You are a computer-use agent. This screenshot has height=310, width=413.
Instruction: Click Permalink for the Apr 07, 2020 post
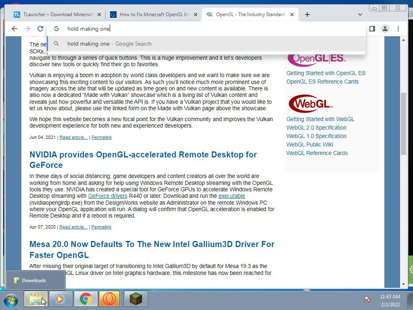pyautogui.click(x=101, y=227)
